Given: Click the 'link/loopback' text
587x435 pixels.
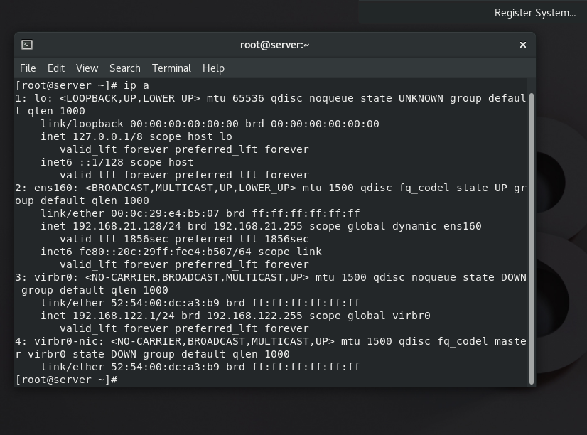Looking at the screenshot, I should pos(82,124).
